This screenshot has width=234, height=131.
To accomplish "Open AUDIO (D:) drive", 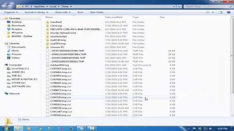I will point(18,72).
